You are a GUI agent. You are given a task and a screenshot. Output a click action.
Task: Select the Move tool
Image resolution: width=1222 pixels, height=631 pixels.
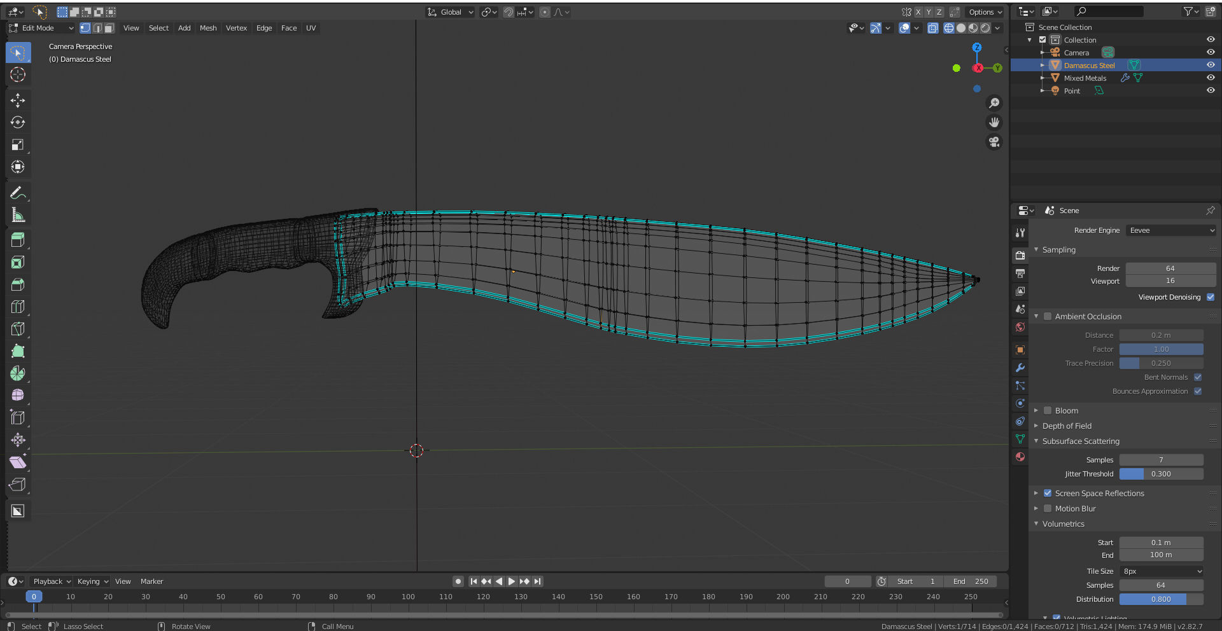click(18, 100)
